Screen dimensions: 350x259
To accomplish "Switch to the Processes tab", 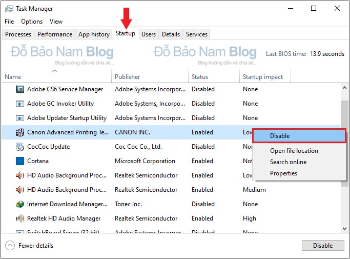I will point(18,34).
